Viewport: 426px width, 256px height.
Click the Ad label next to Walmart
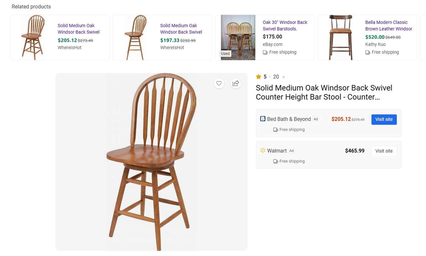point(292,151)
